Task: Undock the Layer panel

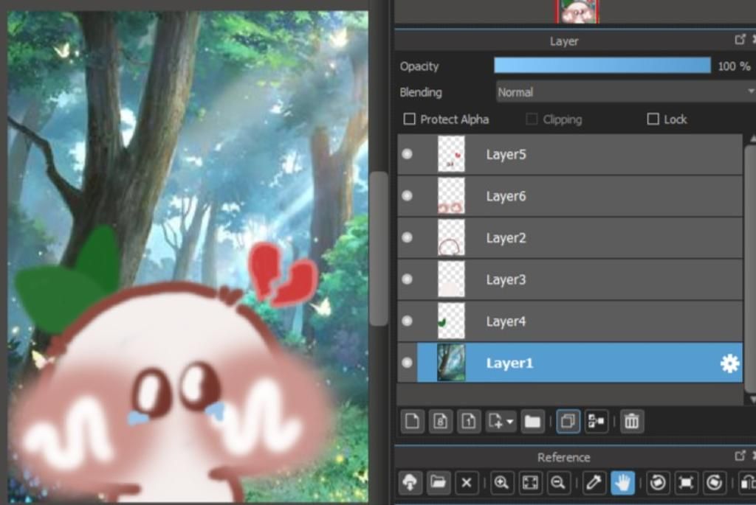Action: pyautogui.click(x=740, y=40)
